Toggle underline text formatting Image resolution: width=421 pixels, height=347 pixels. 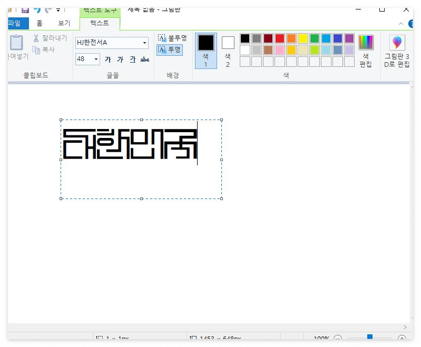[x=133, y=60]
